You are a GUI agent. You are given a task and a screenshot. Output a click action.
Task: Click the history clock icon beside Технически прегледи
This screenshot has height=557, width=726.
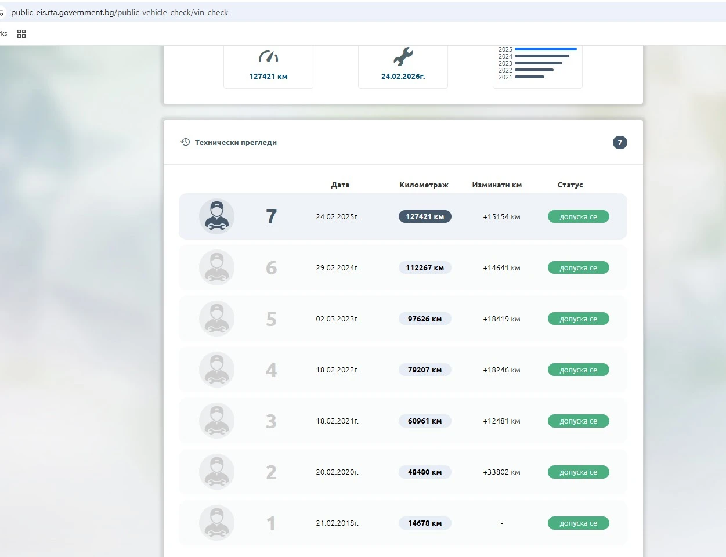[x=185, y=142]
